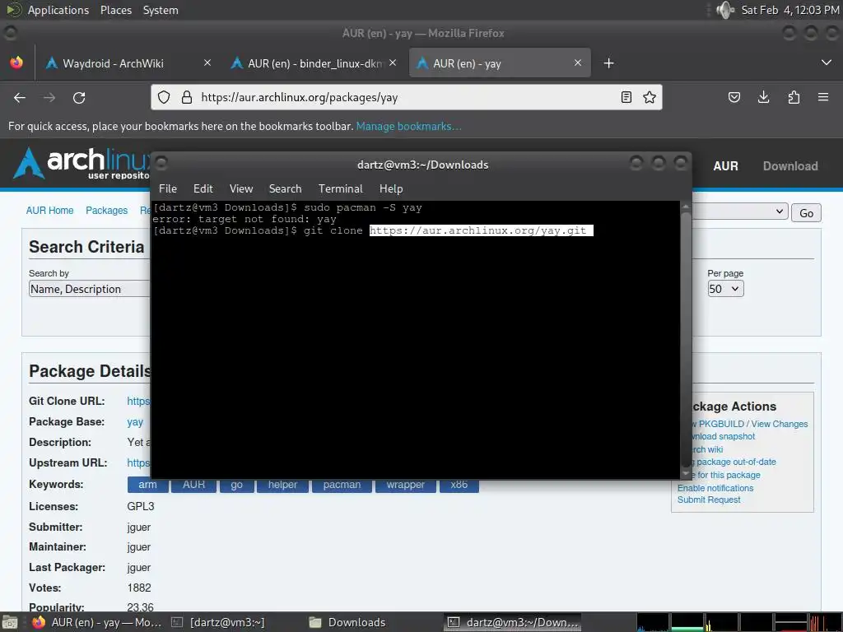Switch to Firefox window in taskbar
Screen dimensions: 843x632
click(97, 623)
